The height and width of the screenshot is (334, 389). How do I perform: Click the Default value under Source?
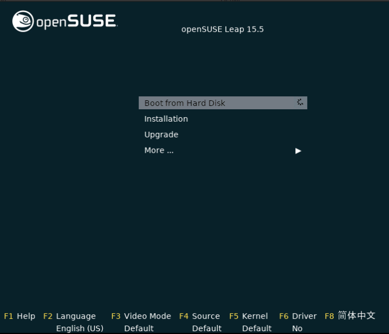point(207,328)
